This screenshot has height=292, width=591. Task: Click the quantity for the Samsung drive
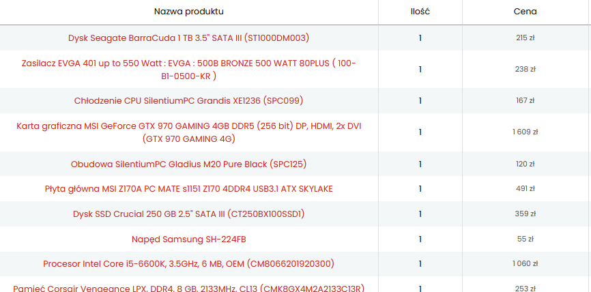tap(420, 239)
